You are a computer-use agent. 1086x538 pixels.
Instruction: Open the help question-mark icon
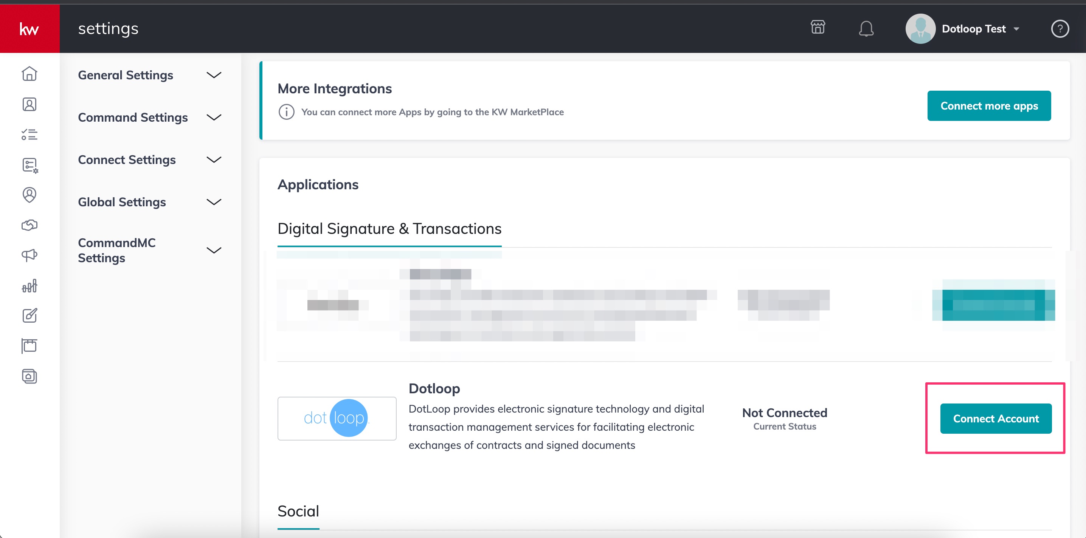click(1060, 29)
